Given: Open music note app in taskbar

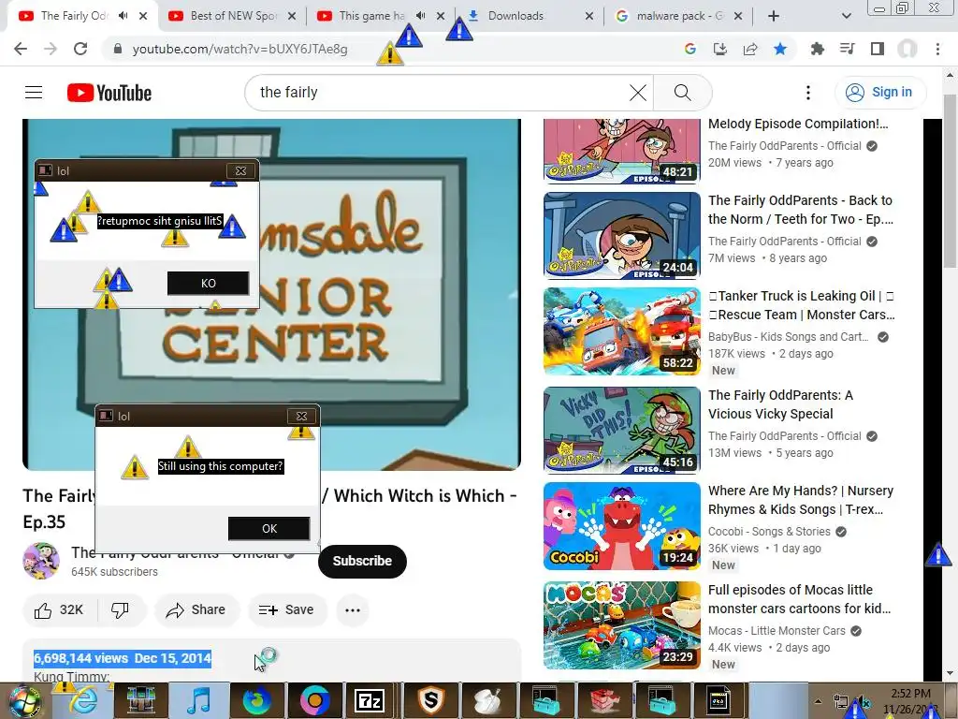Looking at the screenshot, I should pyautogui.click(x=198, y=700).
